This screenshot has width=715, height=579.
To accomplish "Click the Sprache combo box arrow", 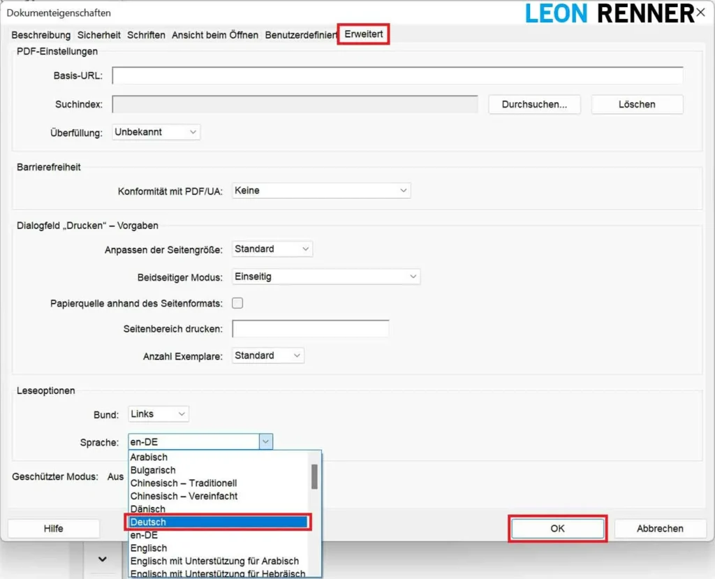I will [265, 441].
